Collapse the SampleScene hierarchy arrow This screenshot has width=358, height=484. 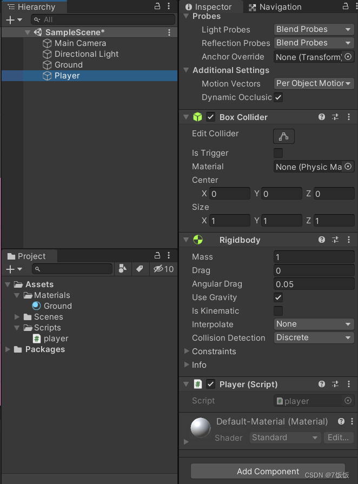pos(28,32)
